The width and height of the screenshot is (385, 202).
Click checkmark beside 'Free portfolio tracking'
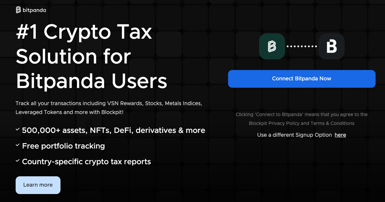tap(18, 145)
